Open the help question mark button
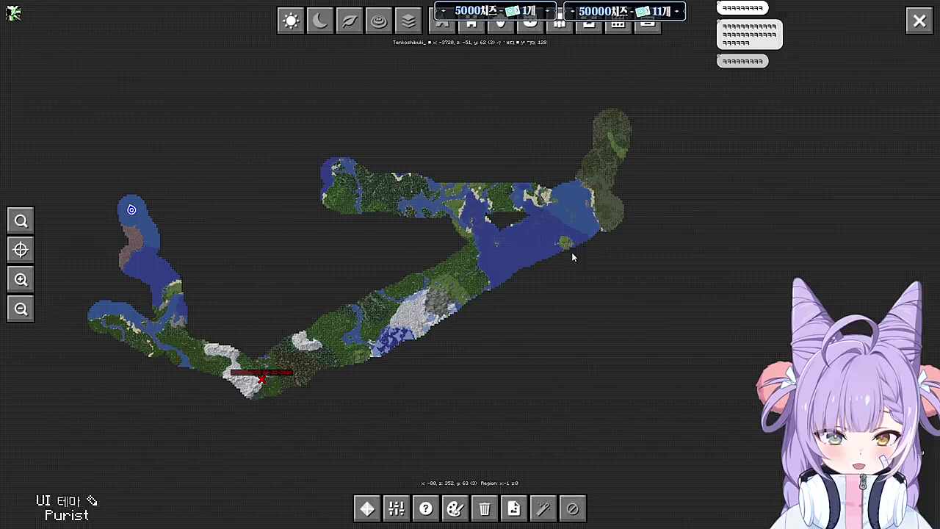 pyautogui.click(x=426, y=508)
